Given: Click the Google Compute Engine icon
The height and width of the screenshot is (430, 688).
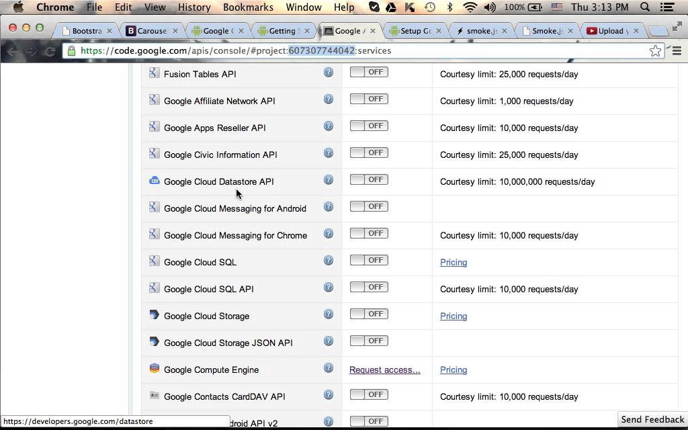Looking at the screenshot, I should pyautogui.click(x=154, y=368).
